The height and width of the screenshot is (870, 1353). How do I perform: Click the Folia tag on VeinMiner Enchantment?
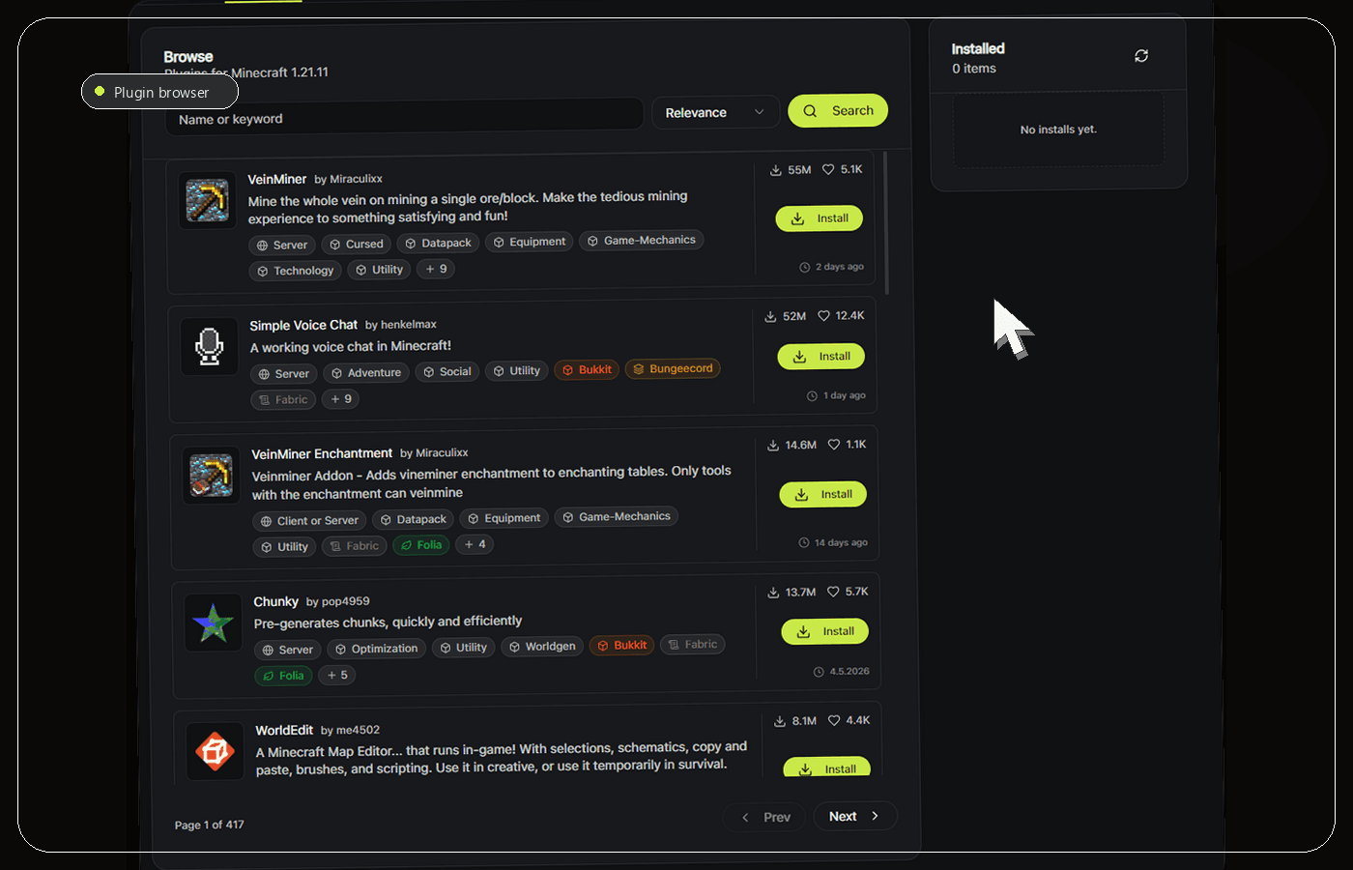421,545
